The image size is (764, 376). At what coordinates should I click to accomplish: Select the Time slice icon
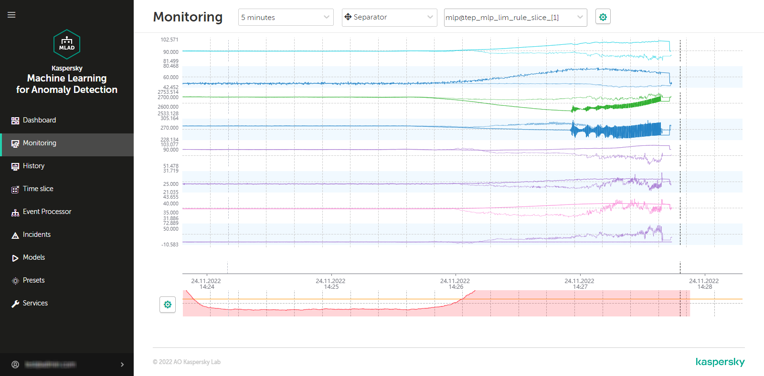[x=15, y=189]
